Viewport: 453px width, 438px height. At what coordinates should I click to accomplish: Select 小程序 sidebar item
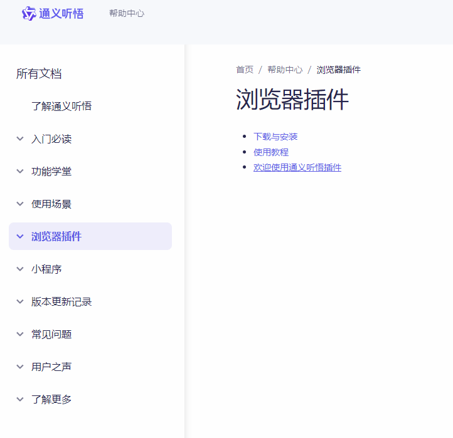pos(46,269)
